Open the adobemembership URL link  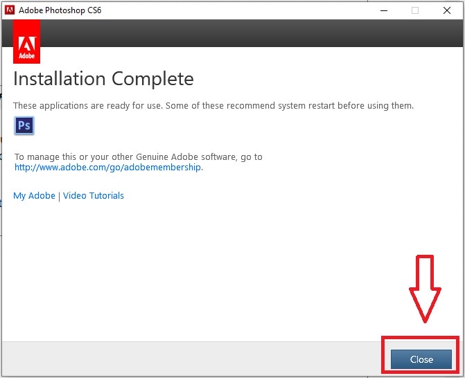click(x=109, y=168)
